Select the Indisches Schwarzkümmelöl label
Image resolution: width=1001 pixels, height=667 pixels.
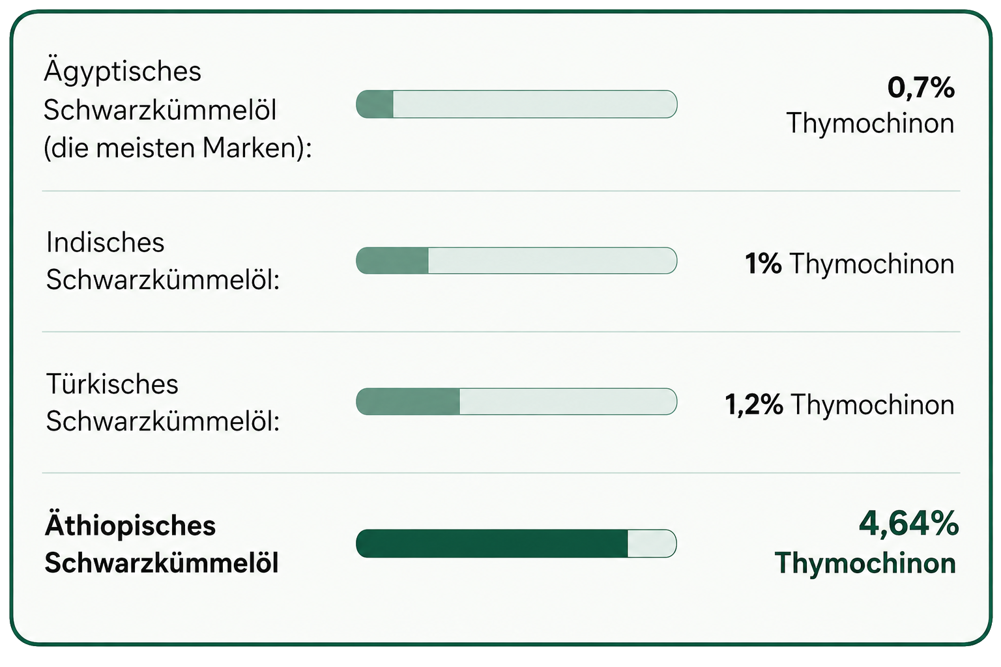[x=163, y=261]
